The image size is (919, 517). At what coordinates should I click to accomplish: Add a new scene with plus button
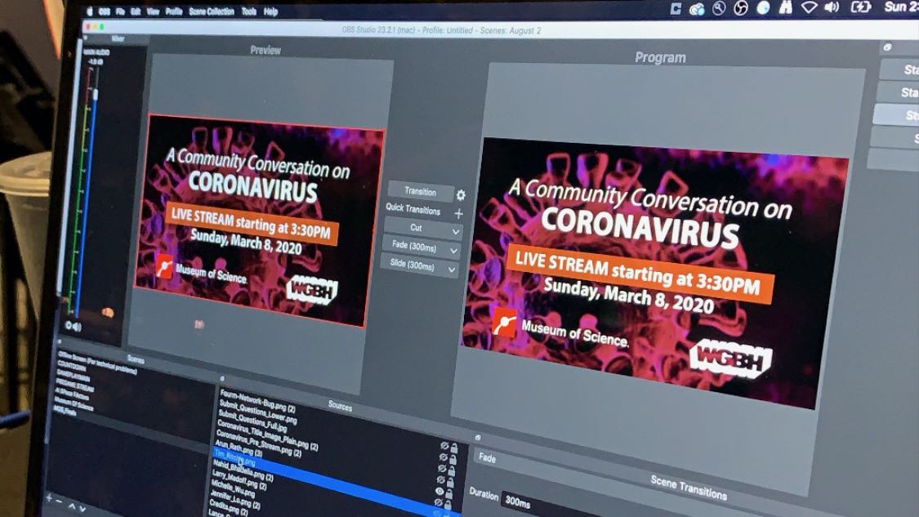tap(49, 499)
